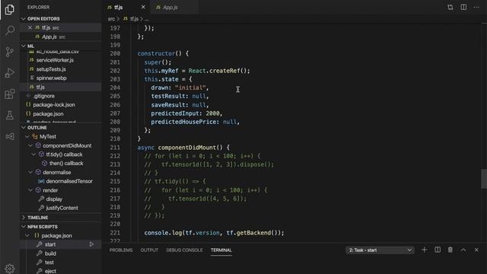Image resolution: width=487 pixels, height=274 pixels.
Task: Open the .gitignore file
Action: coord(61,96)
